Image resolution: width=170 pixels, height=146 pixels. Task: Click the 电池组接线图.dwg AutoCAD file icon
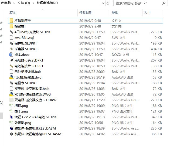11,77
